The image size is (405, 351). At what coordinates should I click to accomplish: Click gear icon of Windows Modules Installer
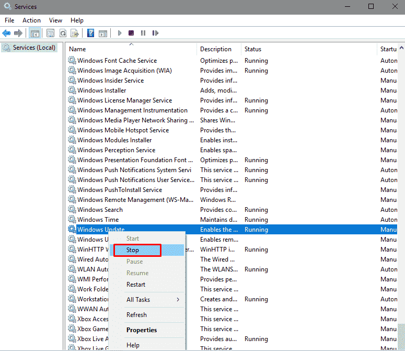(x=72, y=140)
